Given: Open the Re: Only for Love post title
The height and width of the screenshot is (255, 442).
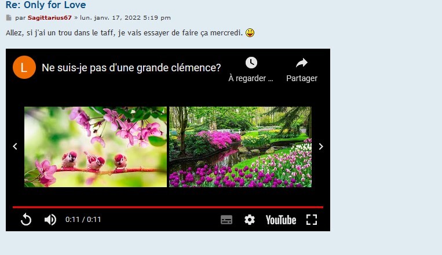Looking at the screenshot, I should 46,5.
